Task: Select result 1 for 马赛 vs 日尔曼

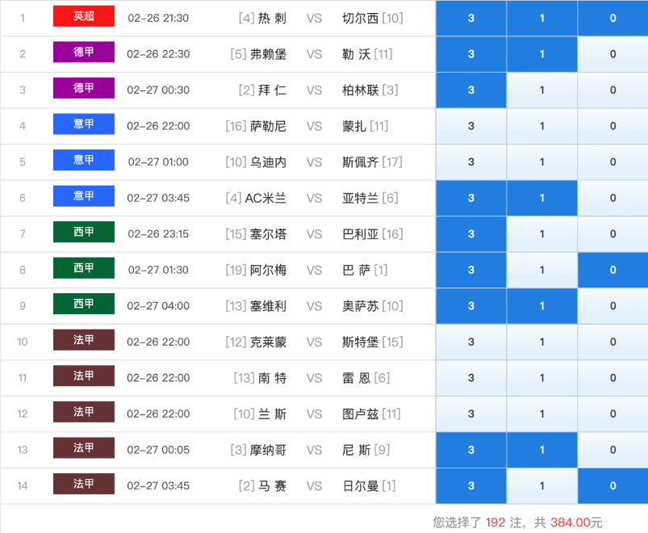Action: tap(541, 485)
